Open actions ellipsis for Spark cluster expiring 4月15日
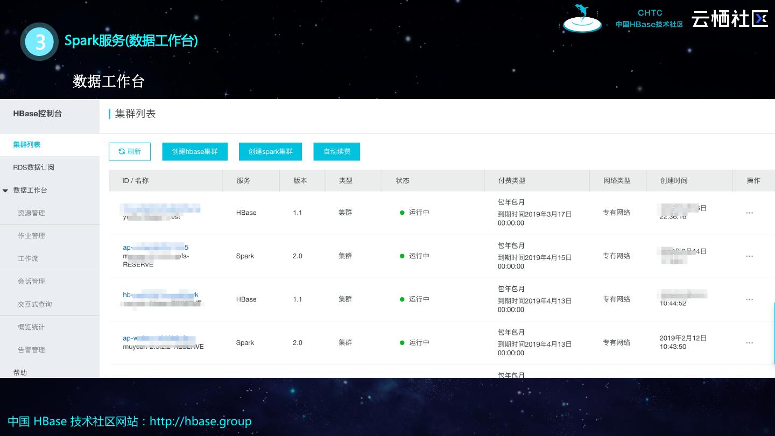The image size is (775, 436). 749,256
